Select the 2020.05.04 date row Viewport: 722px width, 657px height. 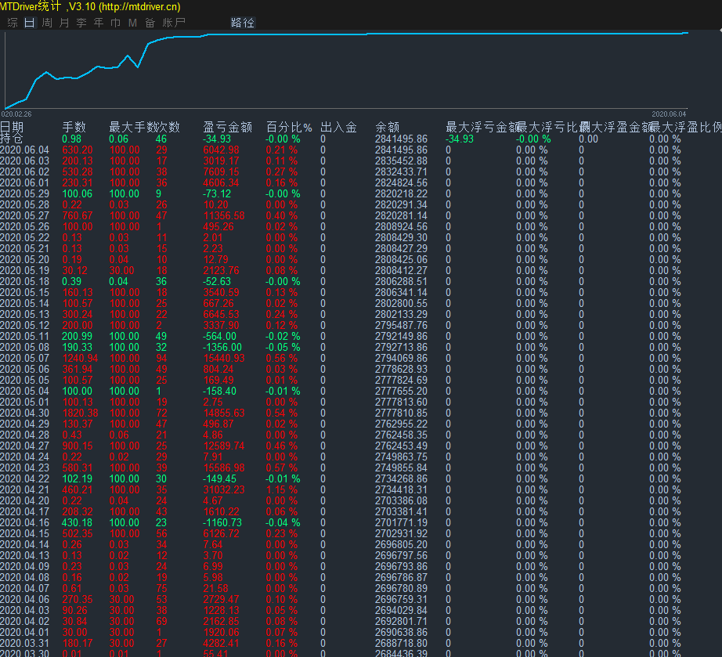24,392
